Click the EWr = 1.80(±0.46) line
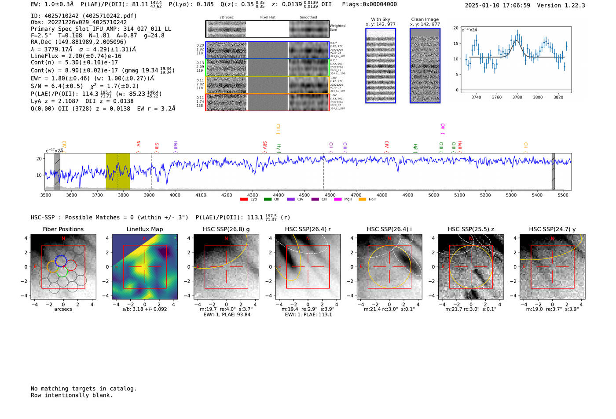This screenshot has width=616, height=419. tap(92, 78)
